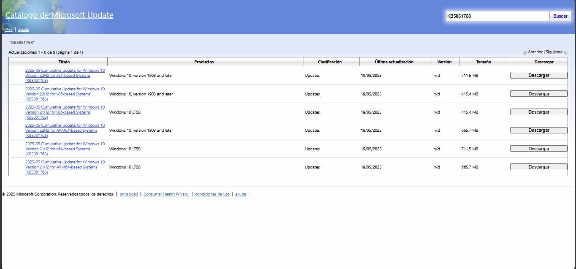The height and width of the screenshot is (269, 576).
Task: Open the ayuda link under the catalog title
Action: [23, 30]
